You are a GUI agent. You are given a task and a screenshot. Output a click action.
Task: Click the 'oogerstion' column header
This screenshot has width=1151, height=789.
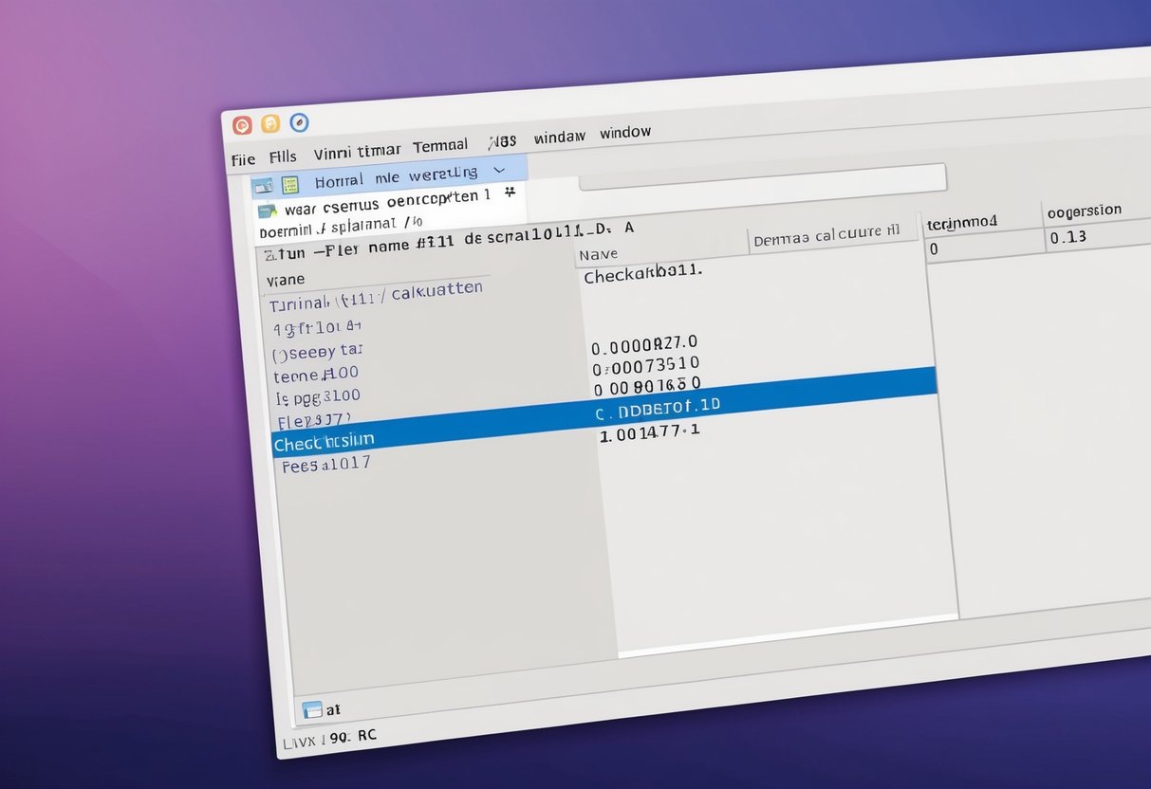(x=1084, y=211)
